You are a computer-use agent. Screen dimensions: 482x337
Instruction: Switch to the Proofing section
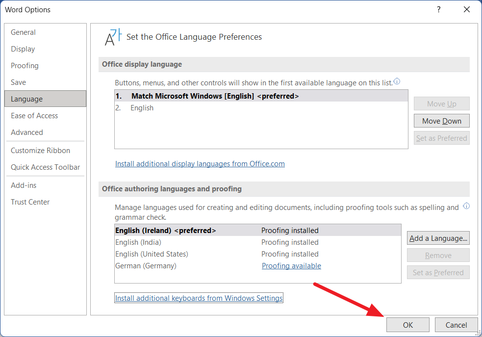(25, 65)
